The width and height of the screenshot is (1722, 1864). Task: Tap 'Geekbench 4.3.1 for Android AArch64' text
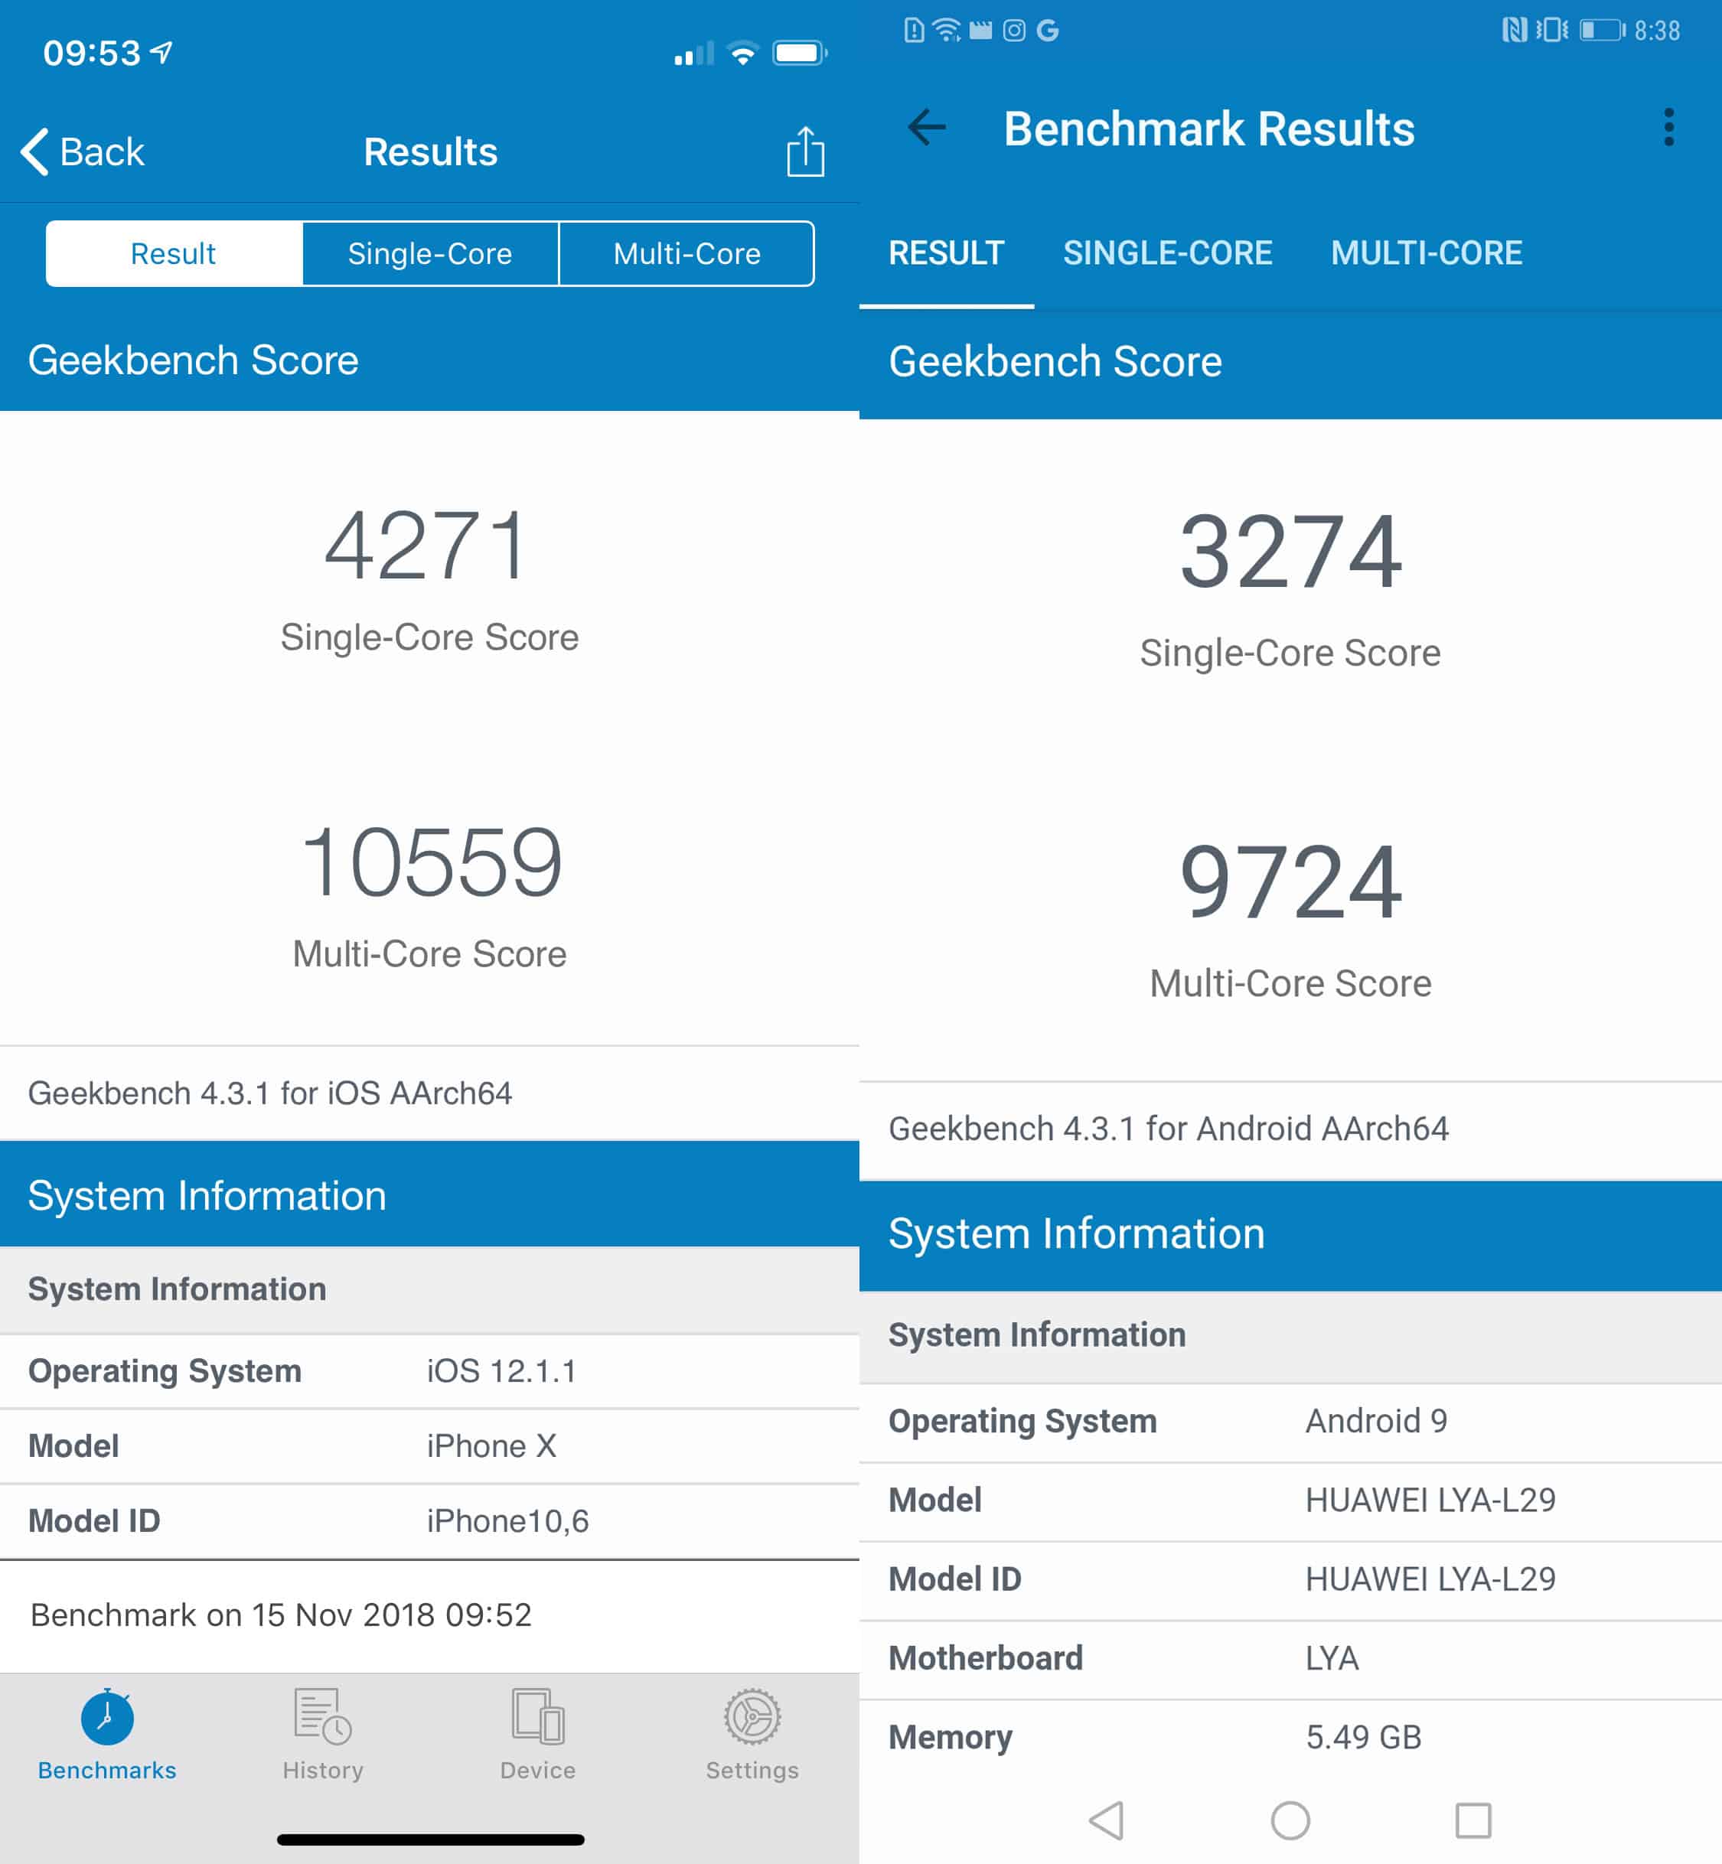[x=1169, y=1129]
